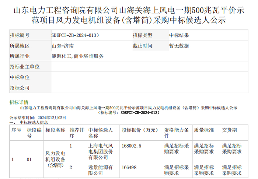Click the 推荐排序 column header
Image resolution: width=258 pixels, height=179 pixels.
[77, 133]
